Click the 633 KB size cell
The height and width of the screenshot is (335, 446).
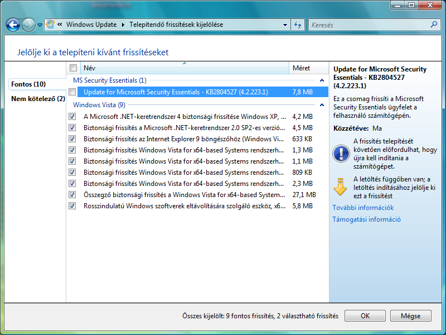(302, 138)
